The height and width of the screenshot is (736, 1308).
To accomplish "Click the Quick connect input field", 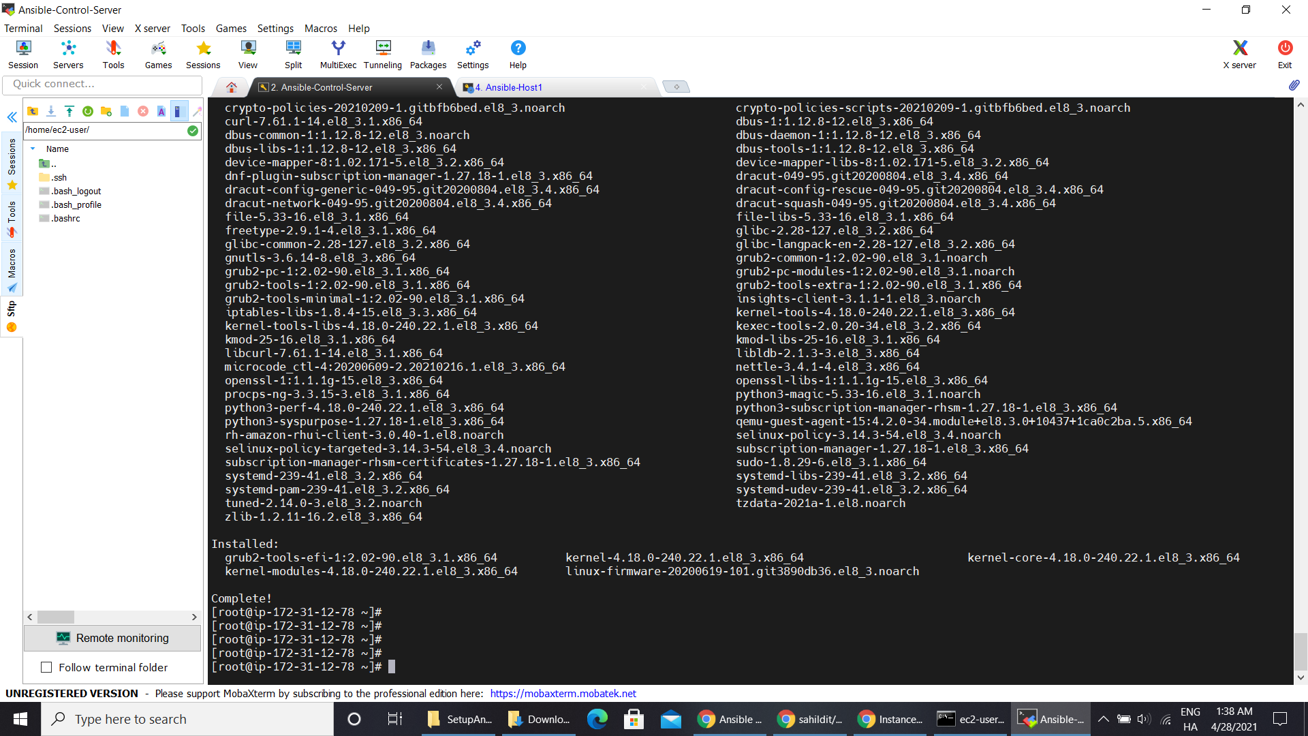I will click(102, 84).
